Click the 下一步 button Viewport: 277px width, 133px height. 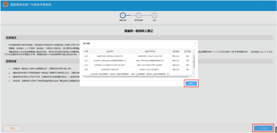coord(263,128)
